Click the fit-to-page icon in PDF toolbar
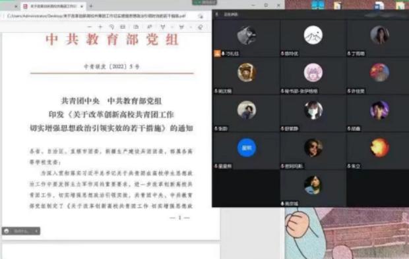Screen dimensions: 409x259 pyautogui.click(x=123, y=27)
